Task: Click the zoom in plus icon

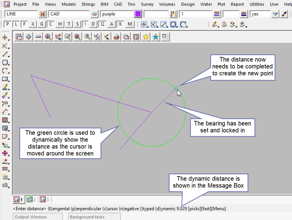Action: pos(29,37)
